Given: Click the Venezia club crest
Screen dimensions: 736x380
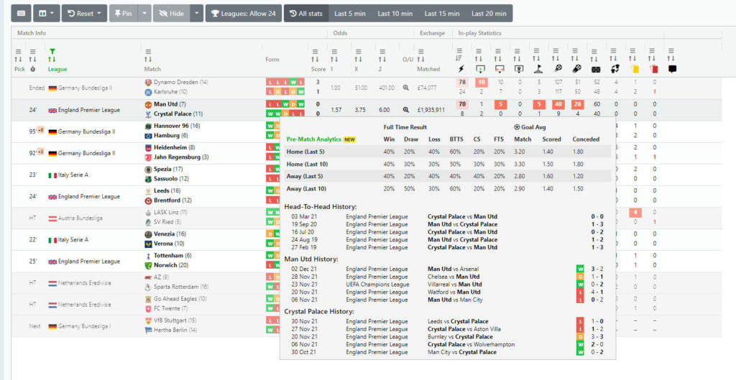Looking at the screenshot, I should [x=148, y=234].
